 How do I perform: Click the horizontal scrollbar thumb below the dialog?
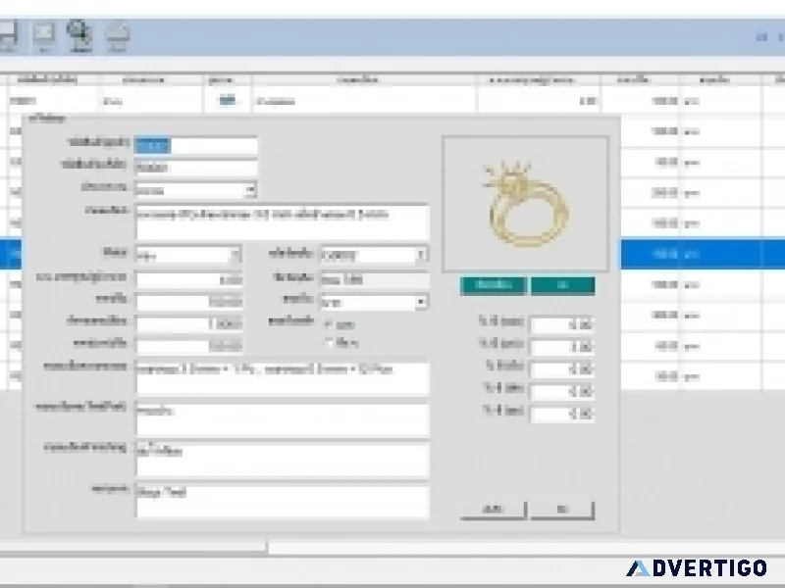pos(133,548)
